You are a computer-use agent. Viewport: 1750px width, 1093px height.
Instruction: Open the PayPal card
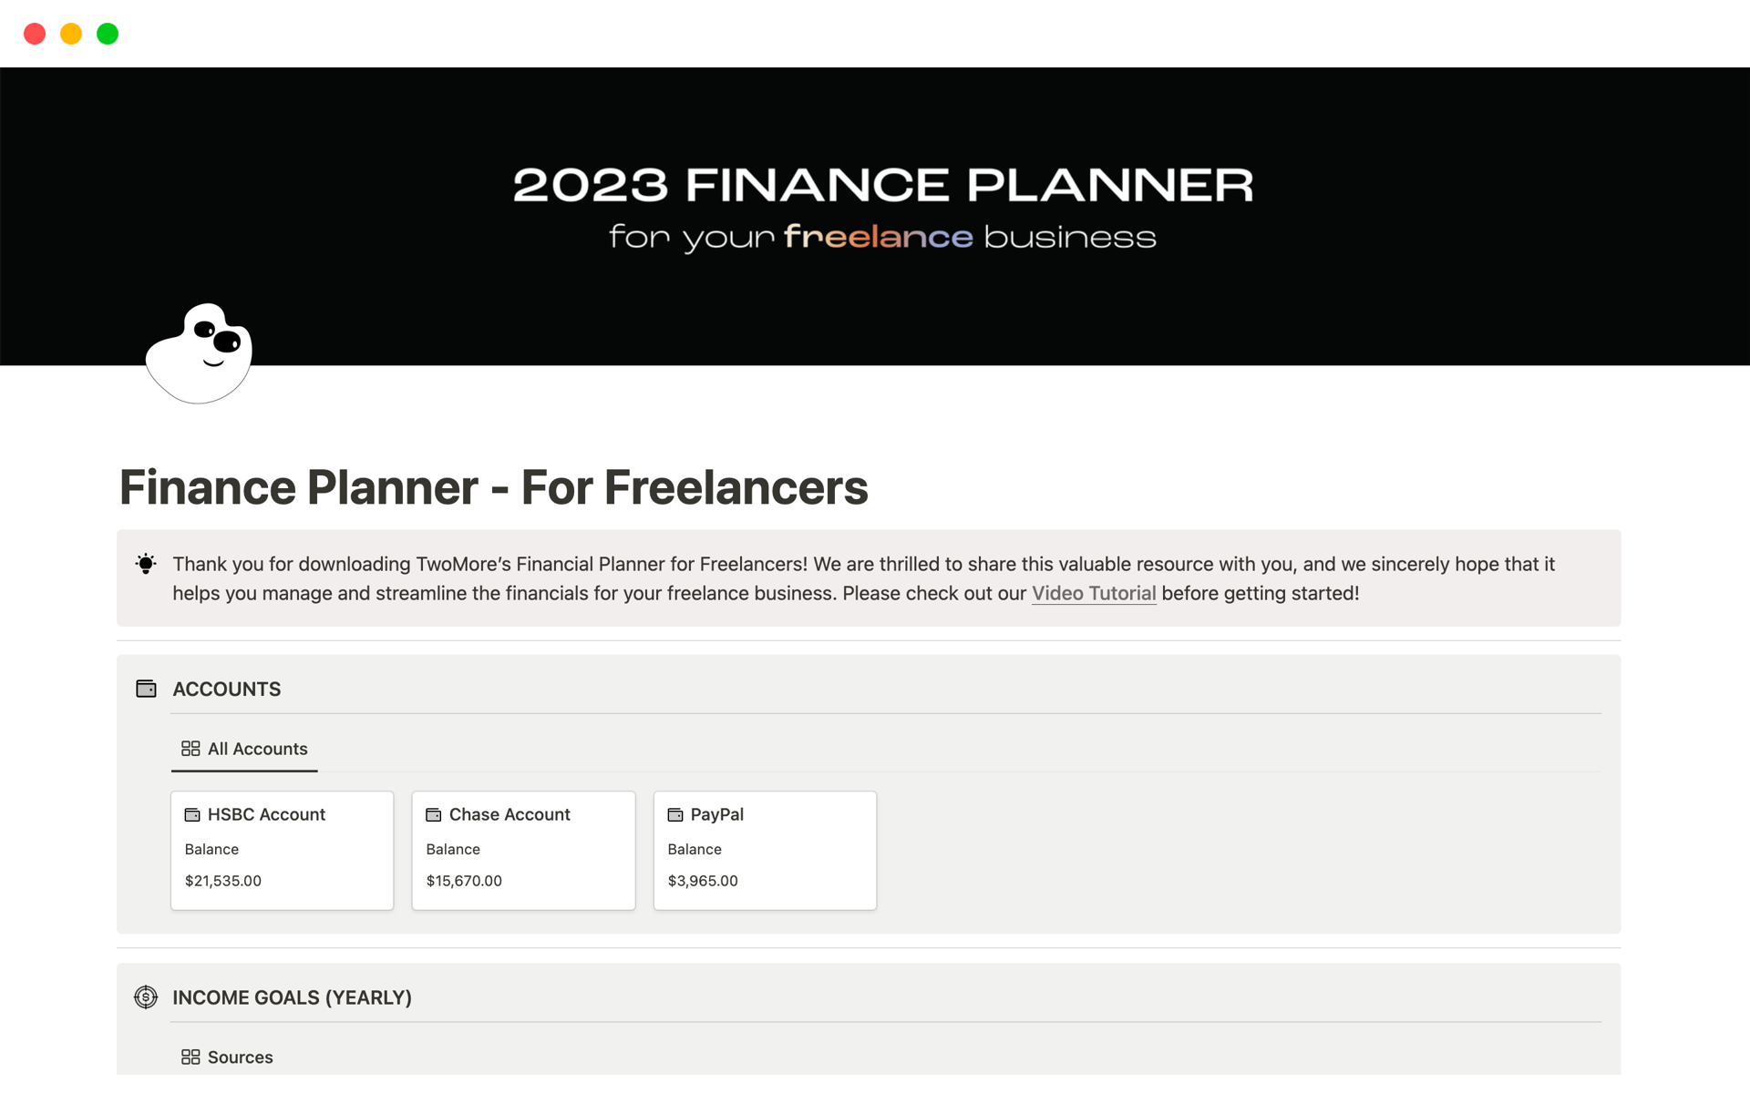[x=765, y=850]
